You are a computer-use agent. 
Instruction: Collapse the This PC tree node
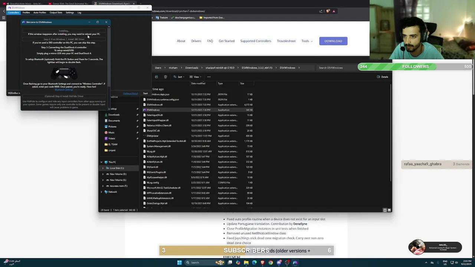101,162
